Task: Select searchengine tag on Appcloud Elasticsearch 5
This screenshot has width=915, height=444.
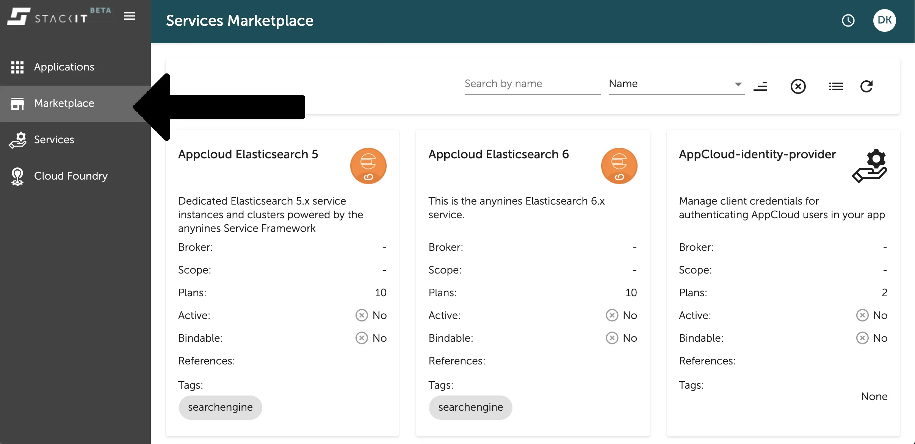Action: click(220, 407)
